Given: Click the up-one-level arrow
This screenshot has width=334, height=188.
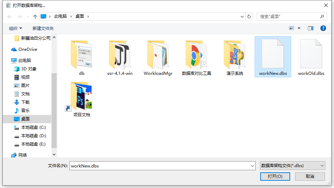Looking at the screenshot, I should [x=35, y=16].
